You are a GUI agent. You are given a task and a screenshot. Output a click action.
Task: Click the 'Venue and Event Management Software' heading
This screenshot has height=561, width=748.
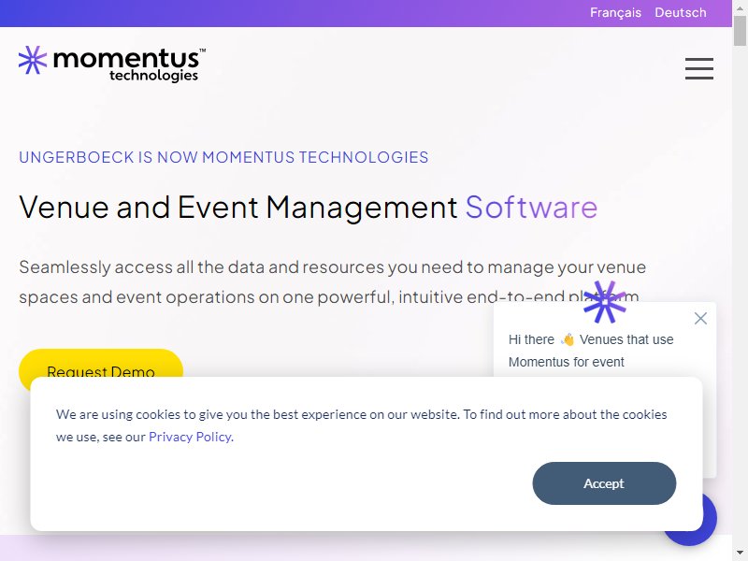[x=309, y=207]
